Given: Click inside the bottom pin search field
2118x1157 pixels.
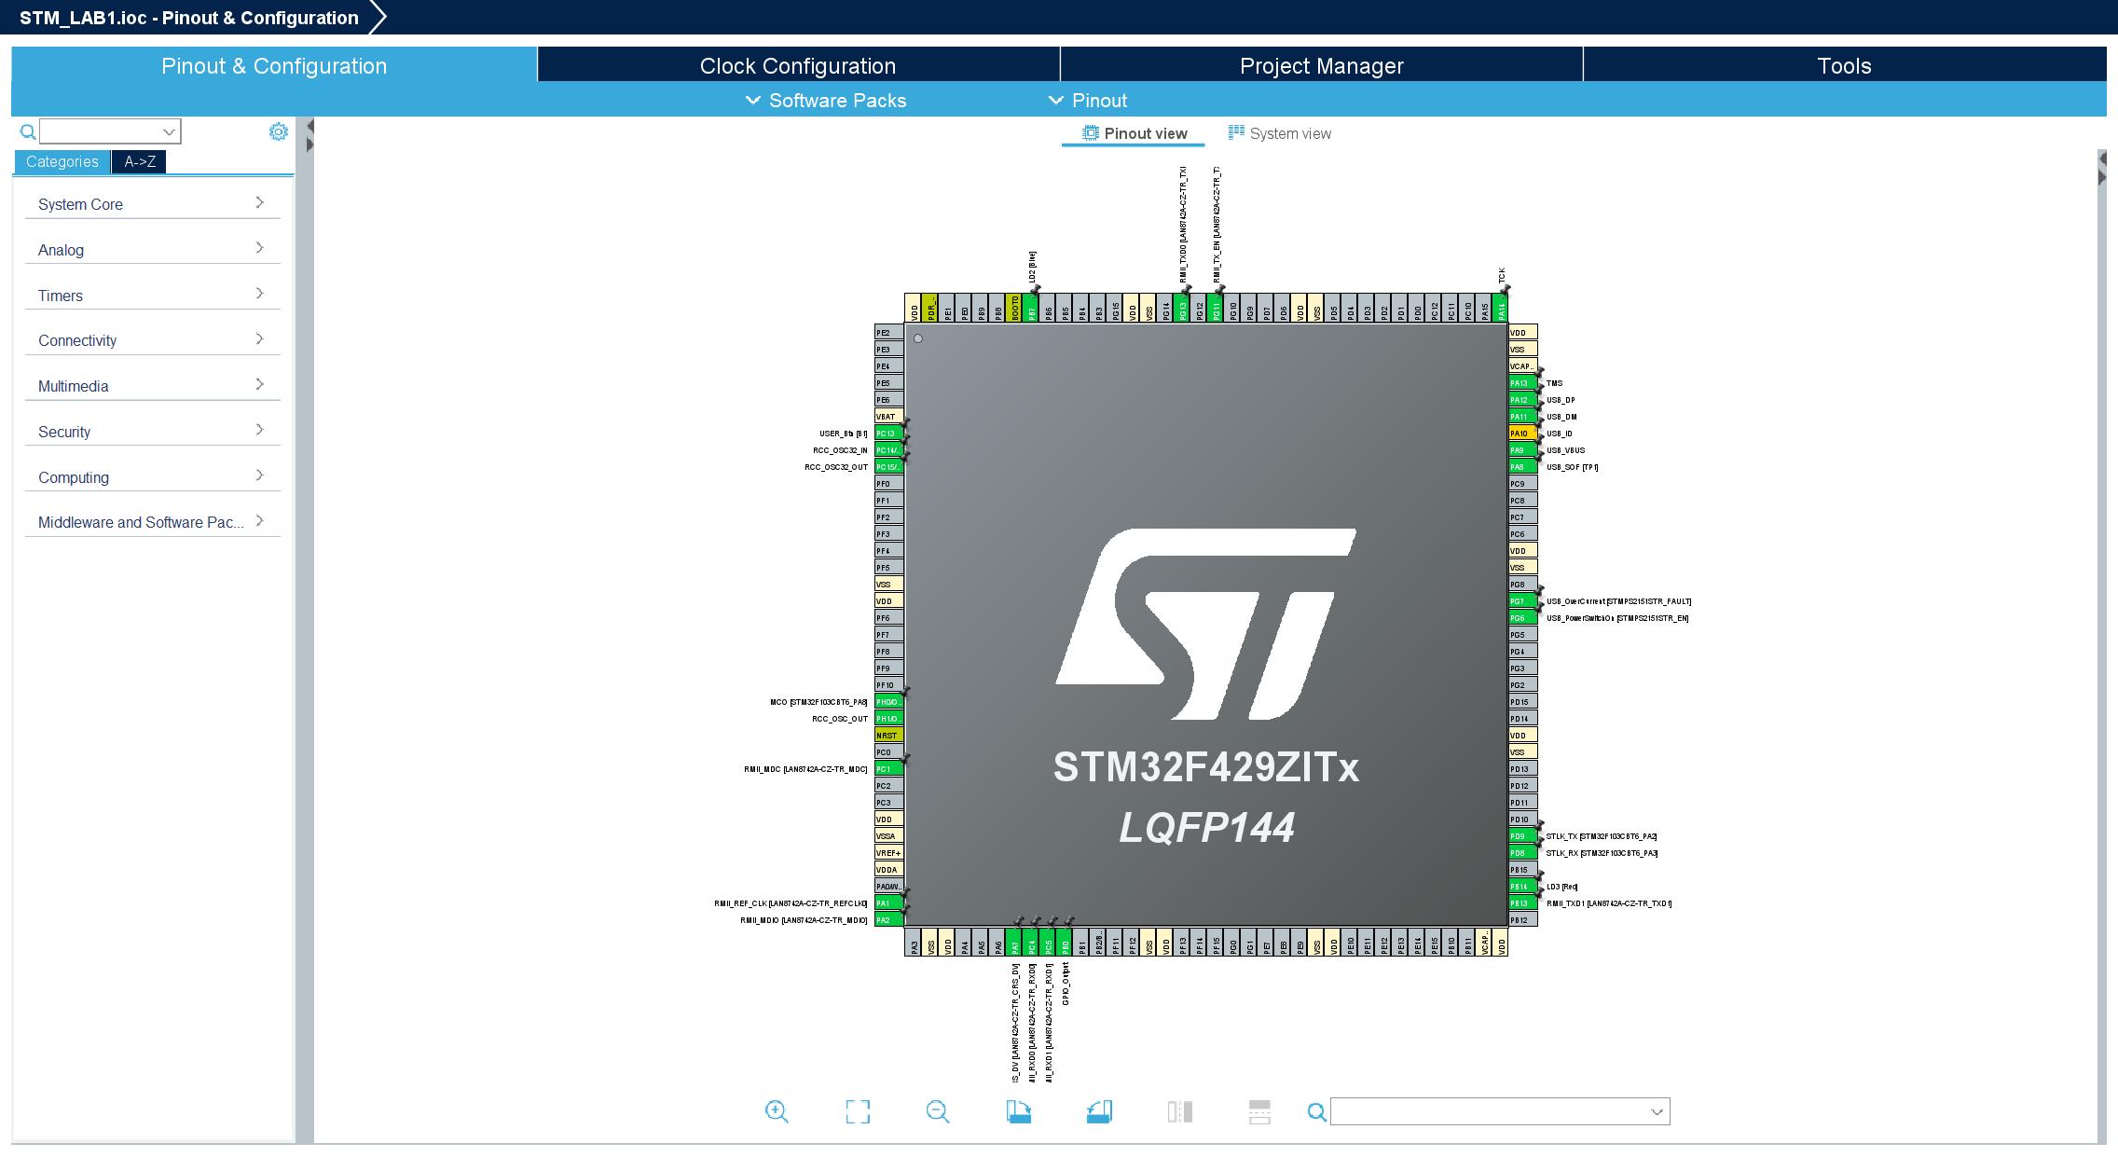Looking at the screenshot, I should [x=1496, y=1111].
